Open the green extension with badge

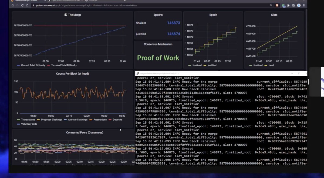coord(283,5)
